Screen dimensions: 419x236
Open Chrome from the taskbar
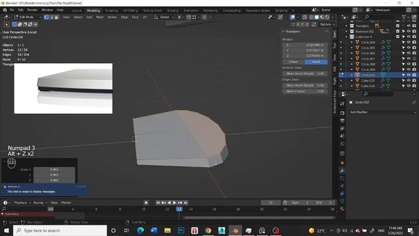[x=208, y=230]
